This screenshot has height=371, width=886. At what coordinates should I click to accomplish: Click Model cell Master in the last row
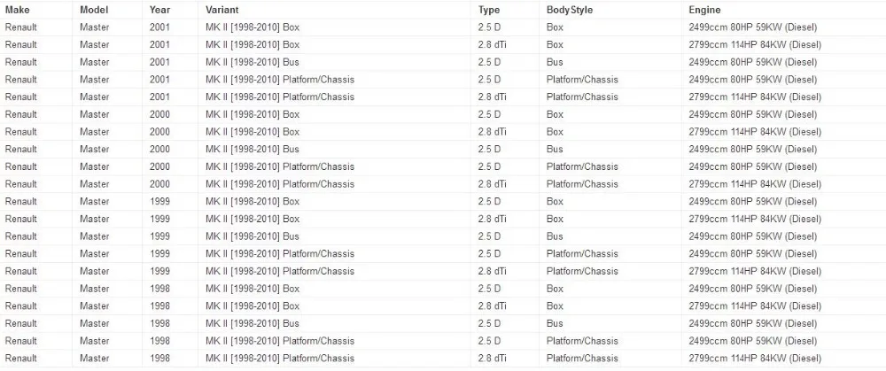pyautogui.click(x=107, y=358)
